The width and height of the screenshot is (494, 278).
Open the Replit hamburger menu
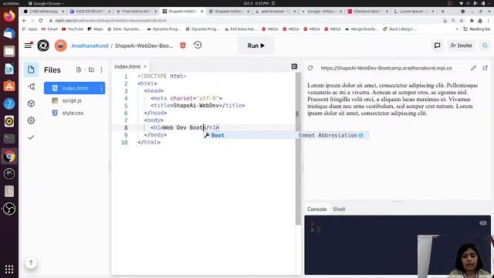click(29, 46)
